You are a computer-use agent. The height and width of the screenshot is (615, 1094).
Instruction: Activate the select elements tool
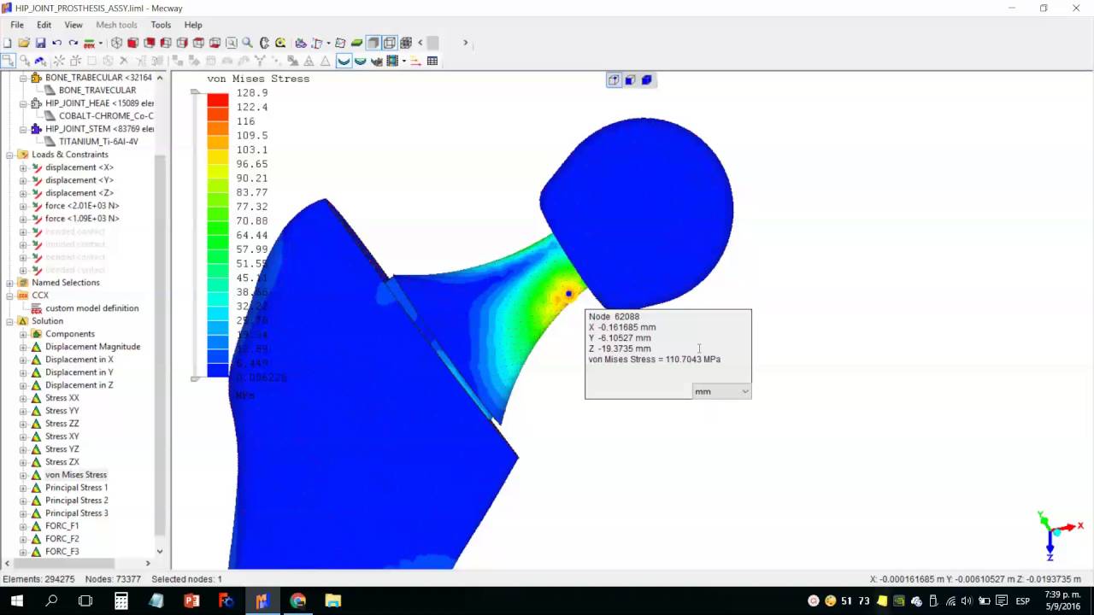(40, 61)
